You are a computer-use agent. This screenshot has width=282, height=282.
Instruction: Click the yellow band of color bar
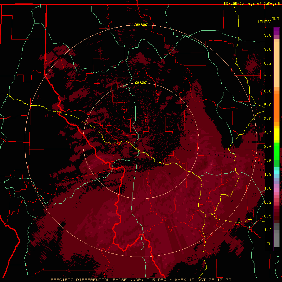point(277,134)
